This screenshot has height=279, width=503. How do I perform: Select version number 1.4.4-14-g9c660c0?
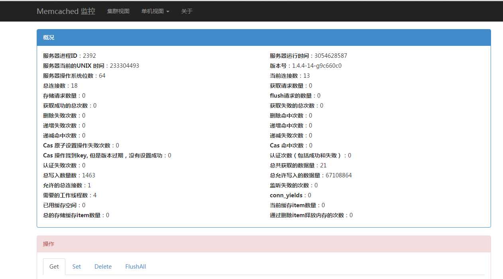point(317,66)
